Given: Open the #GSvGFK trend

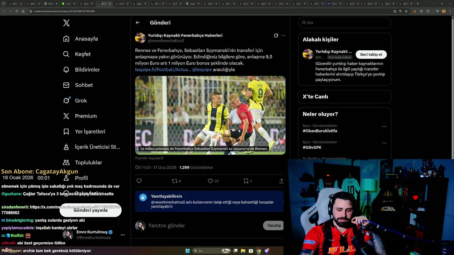Looking at the screenshot, I should 312,147.
